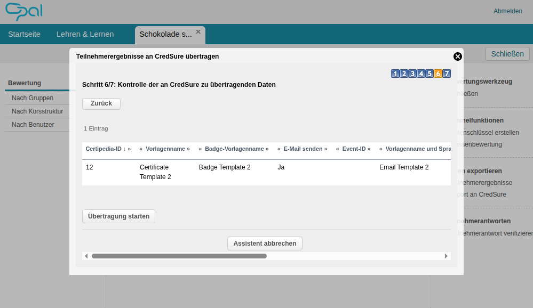Click the Schließen button
The height and width of the screenshot is (308, 533).
507,54
